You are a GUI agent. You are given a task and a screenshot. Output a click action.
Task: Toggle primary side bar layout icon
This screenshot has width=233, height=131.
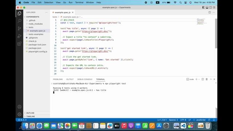coord(204,7)
